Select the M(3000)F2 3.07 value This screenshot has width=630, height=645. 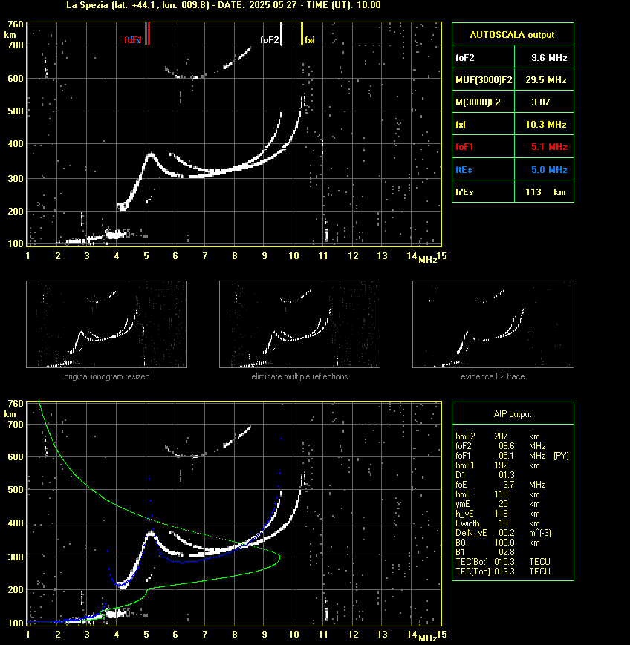point(540,102)
